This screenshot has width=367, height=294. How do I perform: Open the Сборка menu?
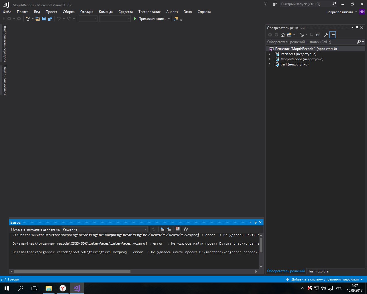click(69, 12)
